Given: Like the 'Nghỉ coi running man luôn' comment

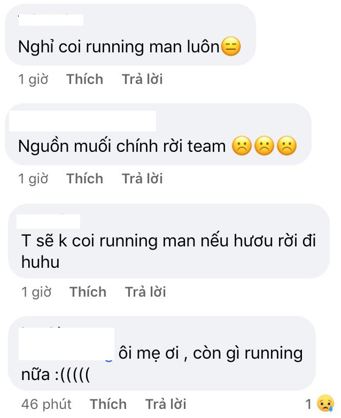Looking at the screenshot, I should pyautogui.click(x=84, y=79).
